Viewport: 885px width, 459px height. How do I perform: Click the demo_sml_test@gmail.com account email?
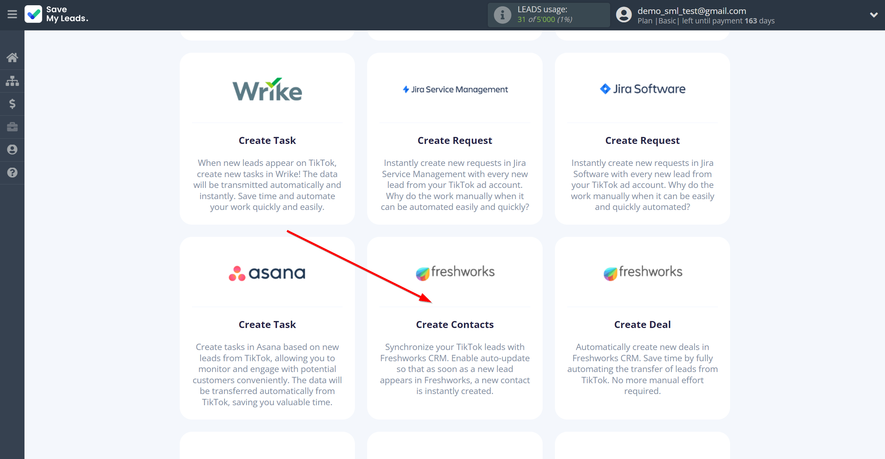692,11
